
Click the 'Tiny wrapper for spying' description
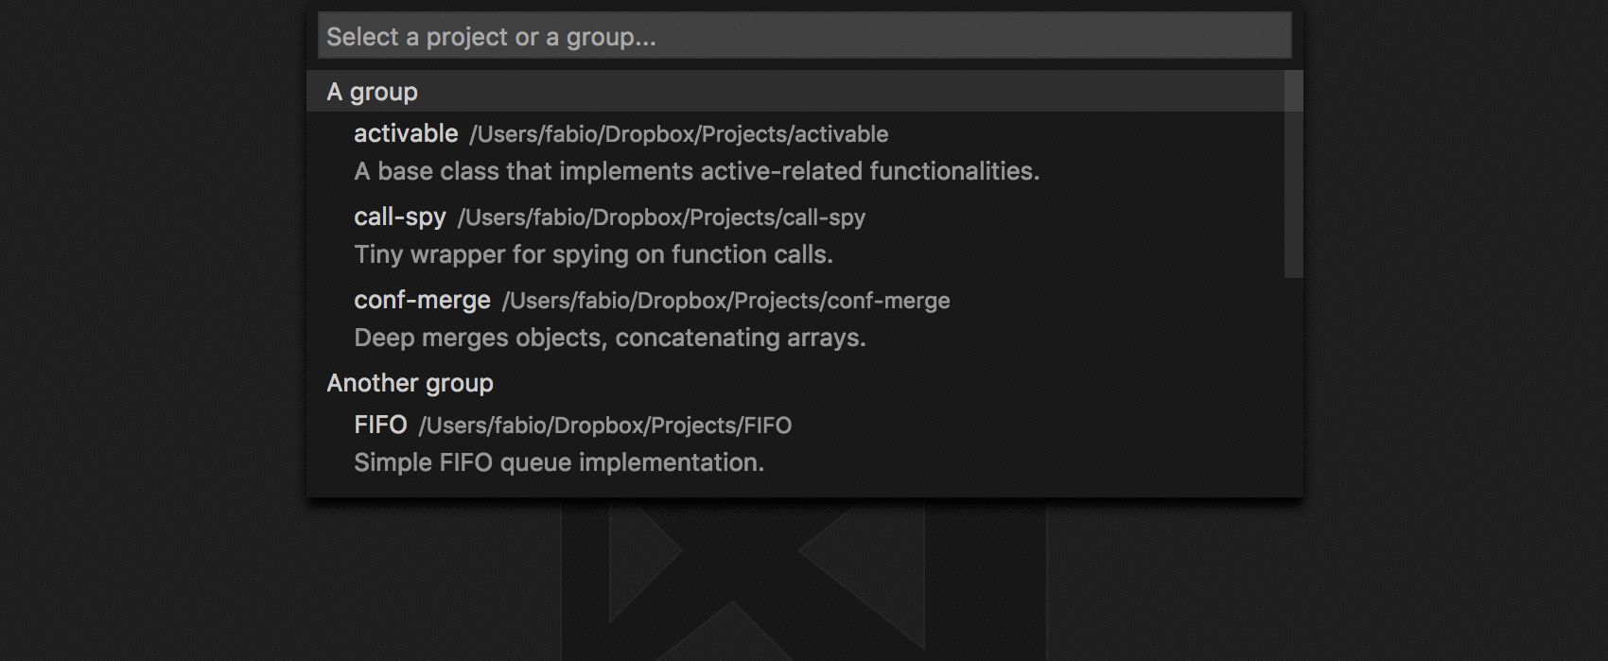593,254
